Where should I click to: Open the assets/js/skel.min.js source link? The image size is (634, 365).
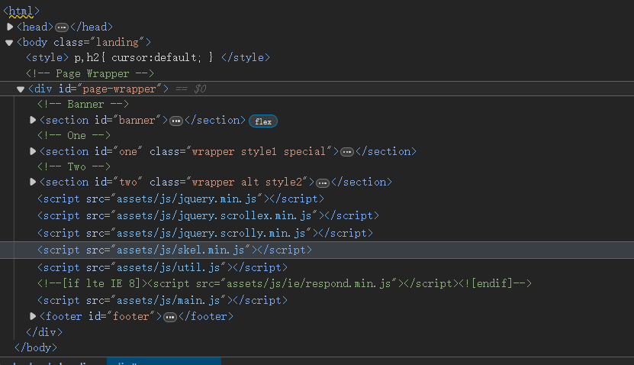pos(181,250)
